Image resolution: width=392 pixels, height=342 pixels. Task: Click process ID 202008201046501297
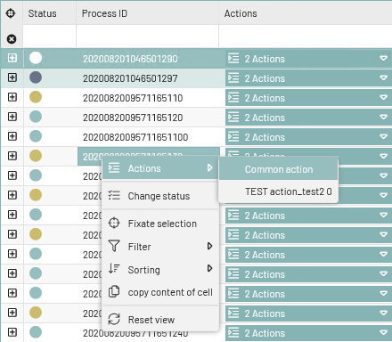[130, 78]
